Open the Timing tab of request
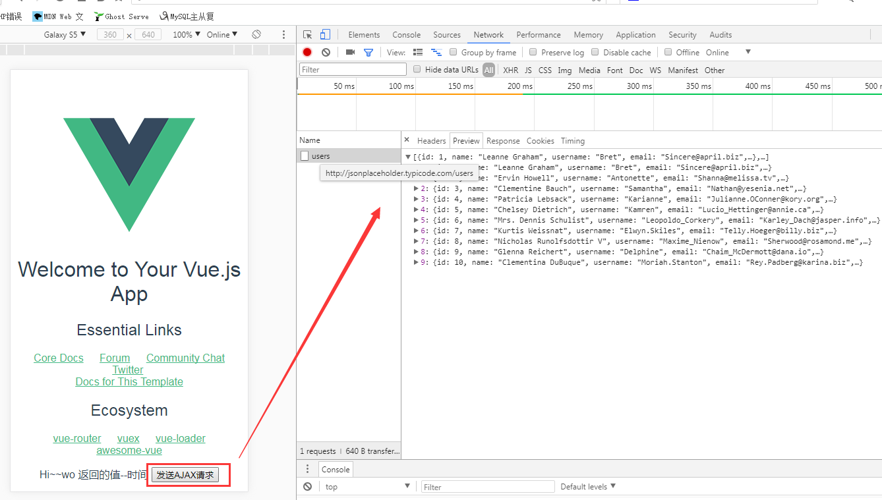This screenshot has height=500, width=882. [572, 140]
